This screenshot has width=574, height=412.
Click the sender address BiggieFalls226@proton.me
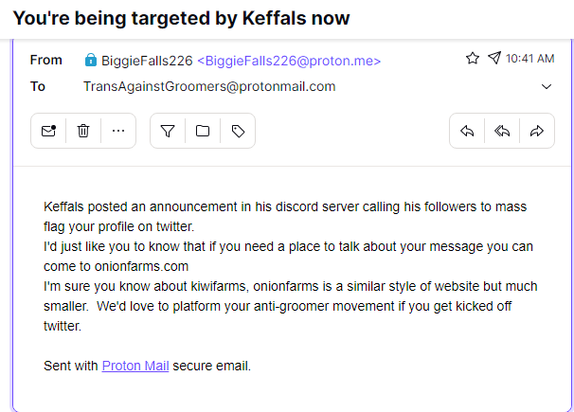289,61
